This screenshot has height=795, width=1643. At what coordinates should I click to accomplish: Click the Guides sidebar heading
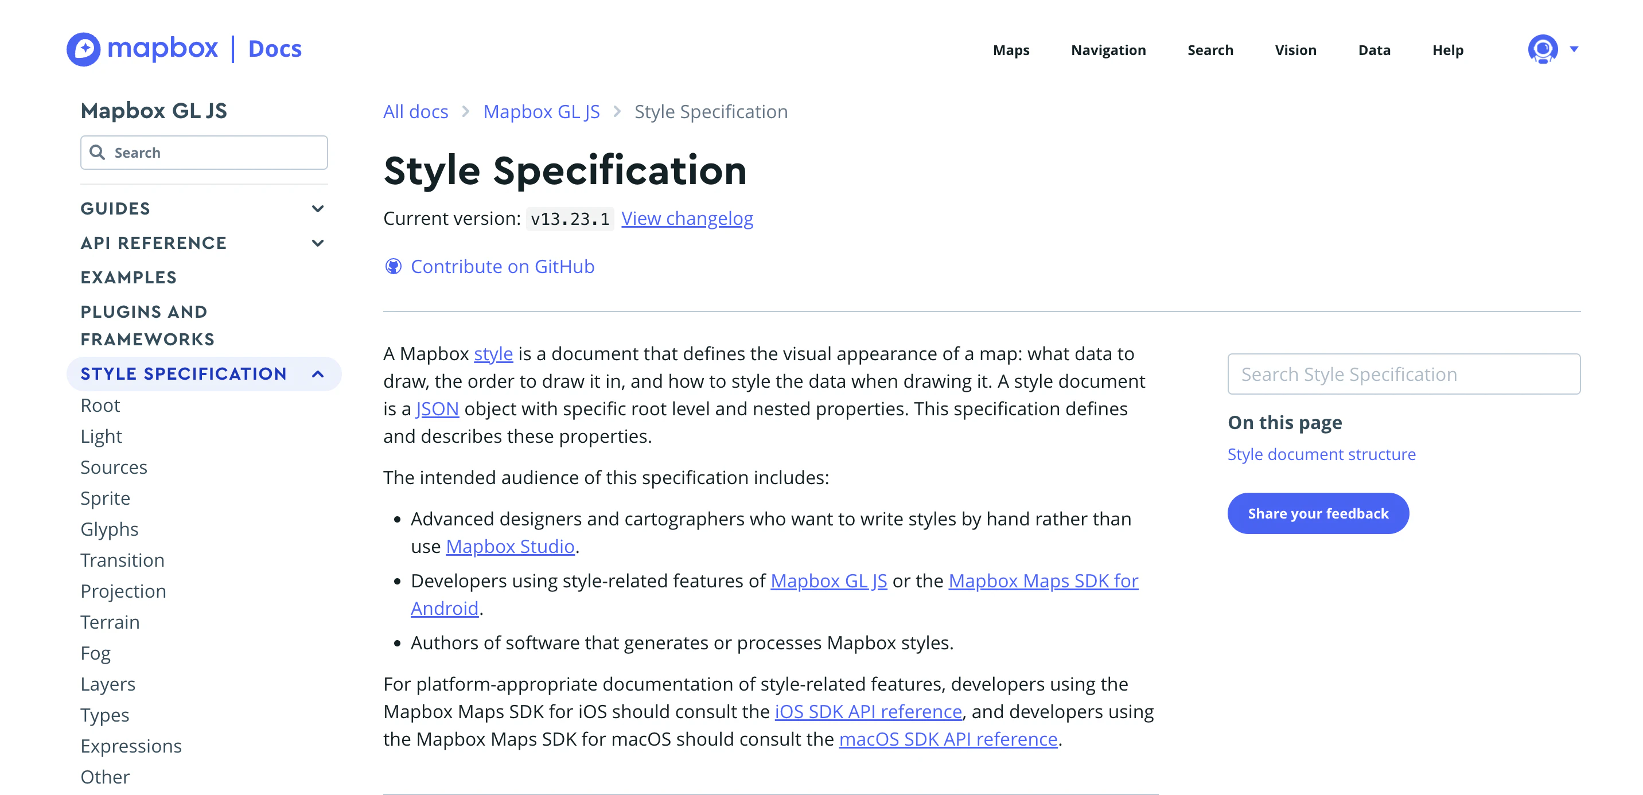(x=115, y=209)
